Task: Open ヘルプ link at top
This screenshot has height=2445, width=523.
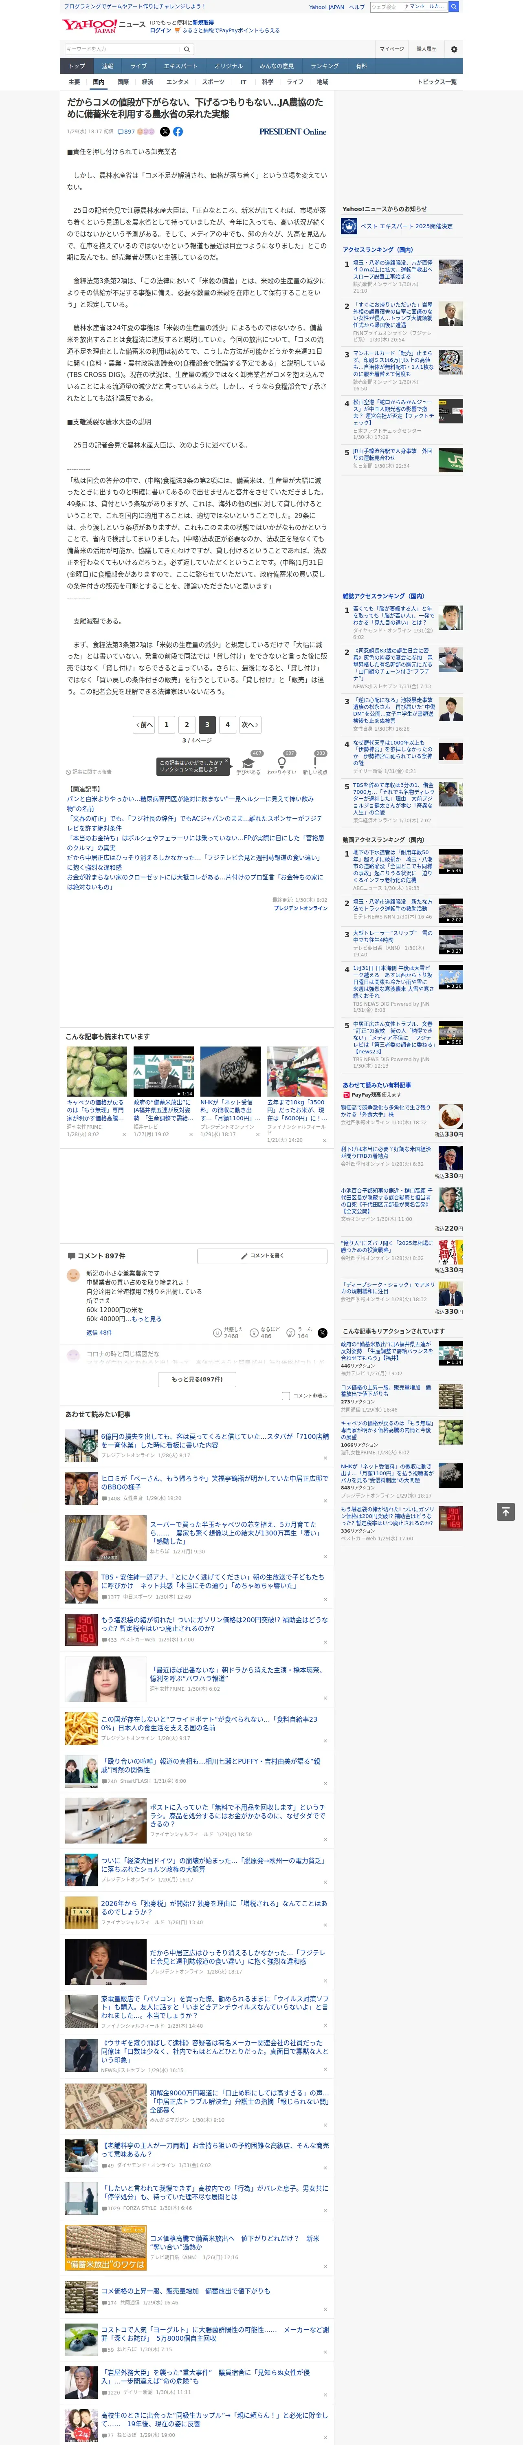Action: point(357,7)
